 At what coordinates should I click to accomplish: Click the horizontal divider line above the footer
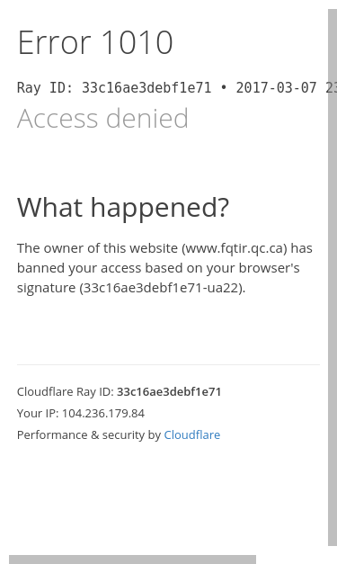point(168,364)
